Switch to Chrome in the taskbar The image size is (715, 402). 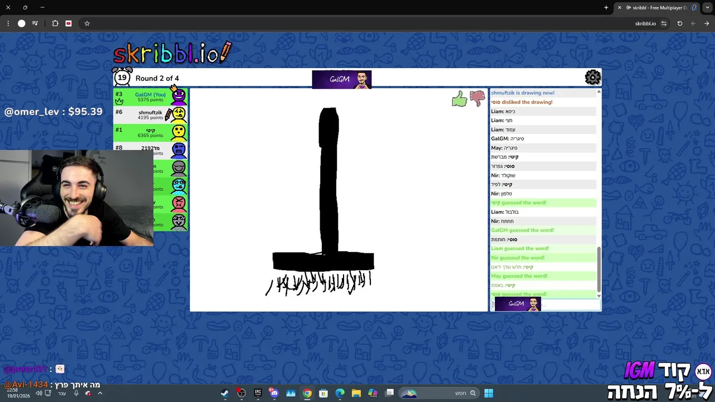tap(307, 393)
